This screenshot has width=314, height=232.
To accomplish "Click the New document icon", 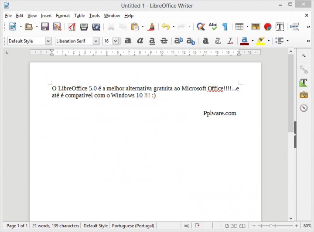I will click(13, 27).
